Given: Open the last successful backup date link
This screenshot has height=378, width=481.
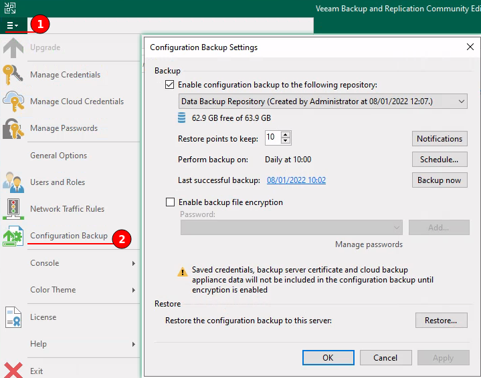Looking at the screenshot, I should [296, 180].
